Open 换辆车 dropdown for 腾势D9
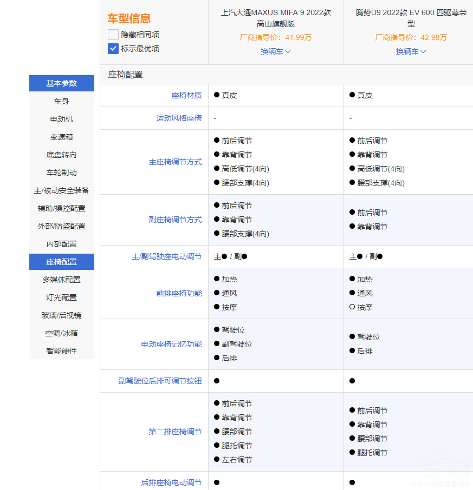The image size is (473, 490). point(411,51)
